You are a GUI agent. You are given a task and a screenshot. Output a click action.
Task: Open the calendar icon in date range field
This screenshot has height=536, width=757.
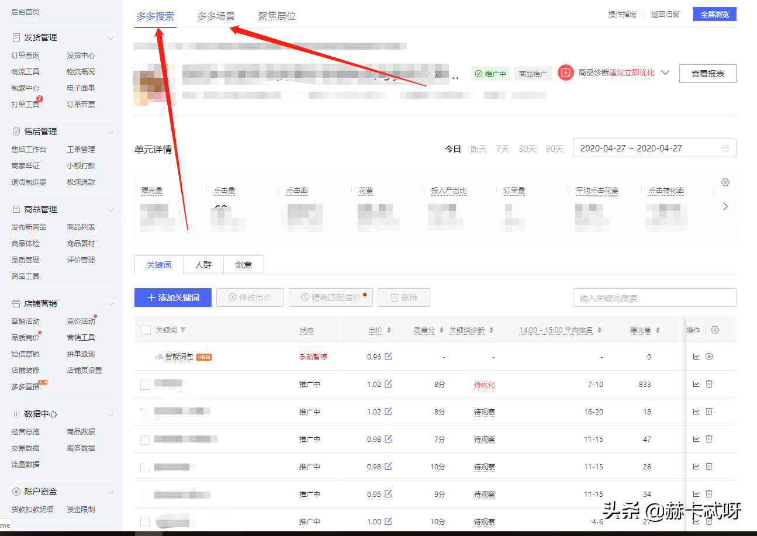(x=725, y=148)
